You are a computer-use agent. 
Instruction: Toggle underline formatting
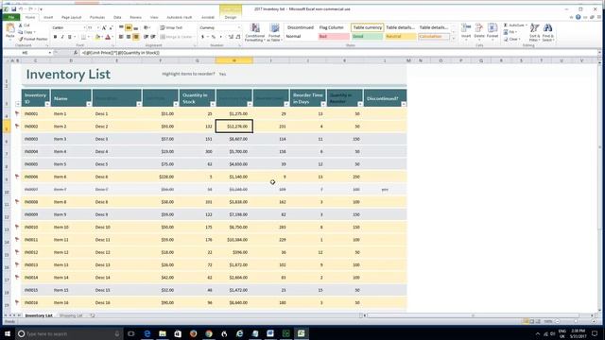point(70,37)
